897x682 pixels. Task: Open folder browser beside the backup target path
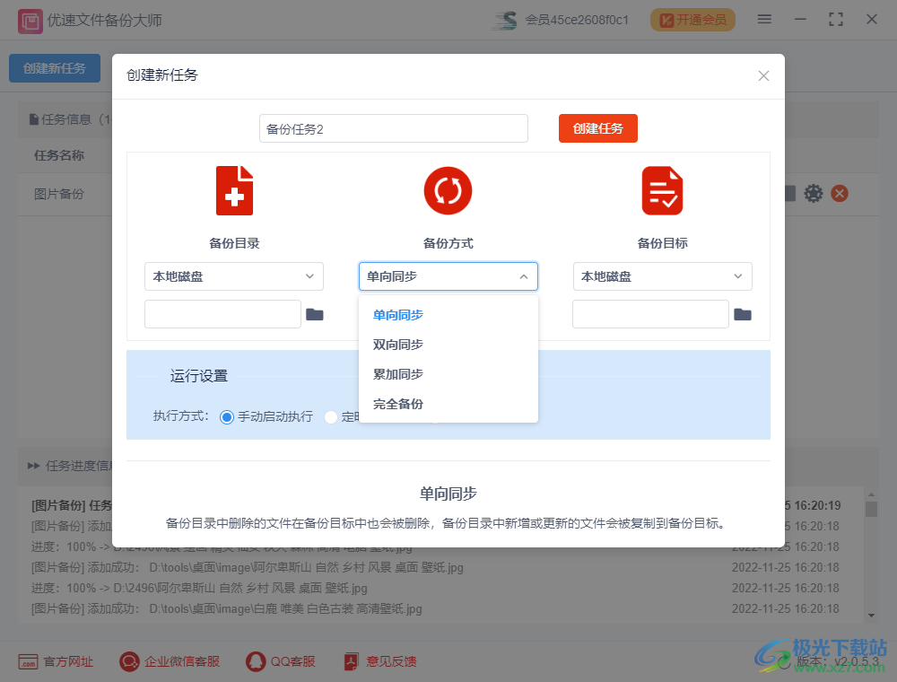coord(743,313)
